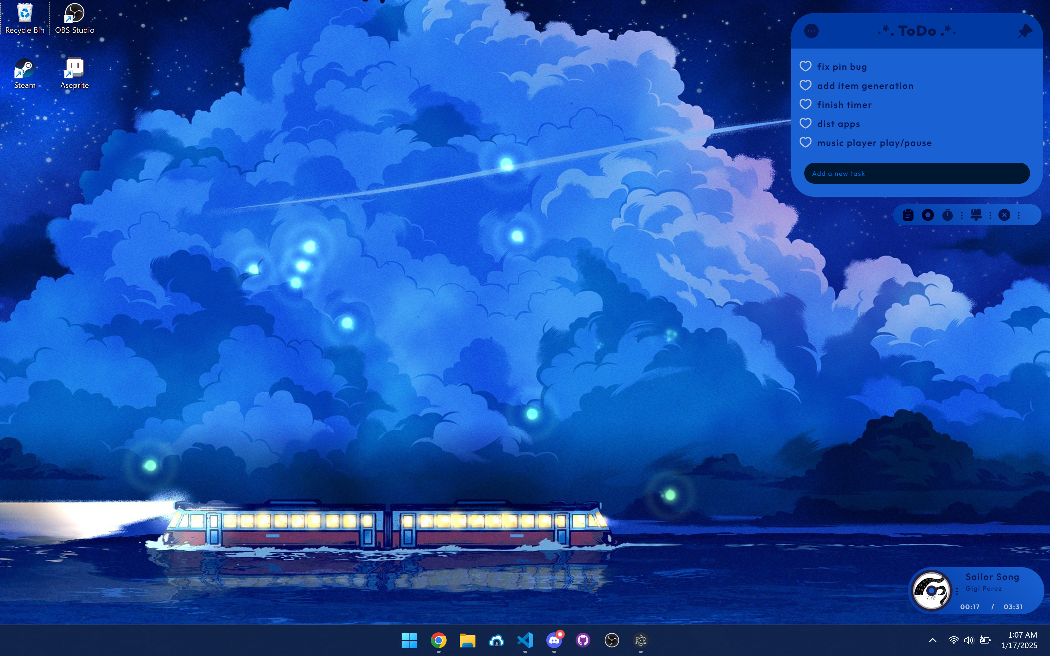
Task: Click the 'add item generation' task text
Action: click(865, 86)
